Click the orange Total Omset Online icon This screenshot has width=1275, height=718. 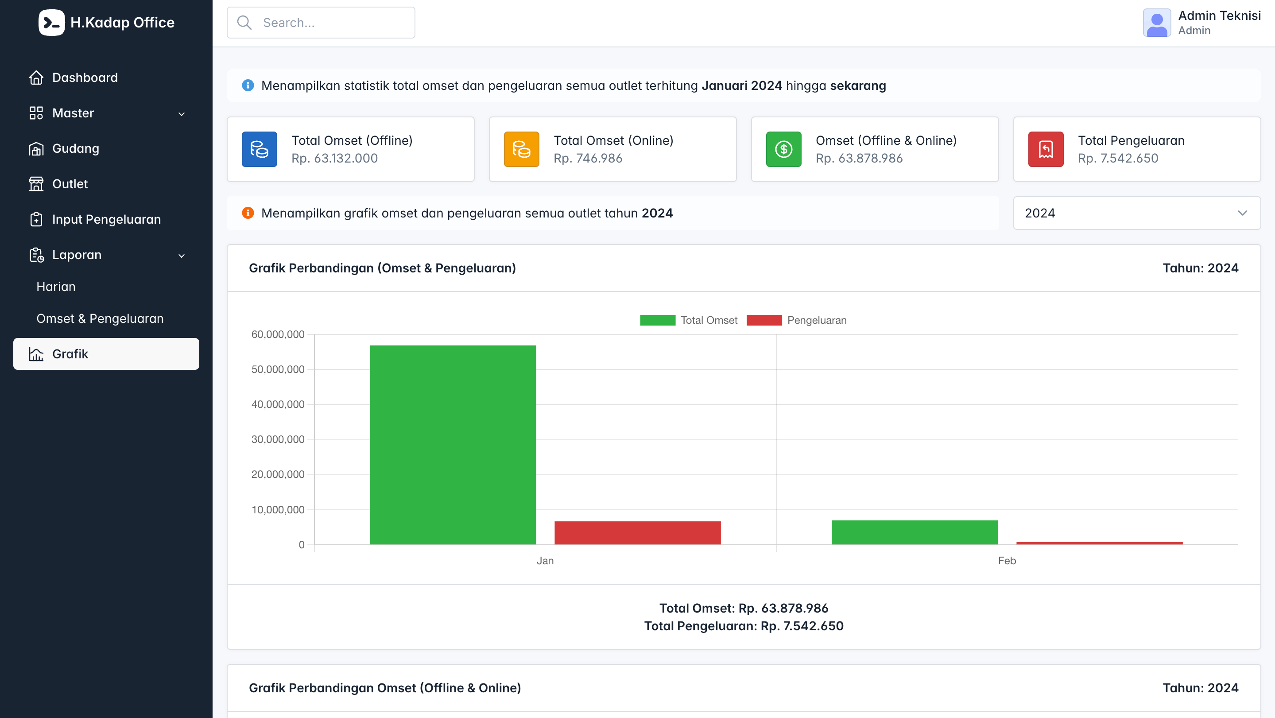click(521, 149)
